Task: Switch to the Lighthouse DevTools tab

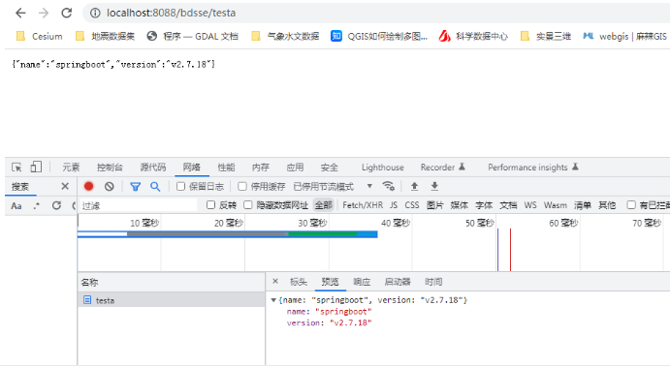Action: pos(382,168)
